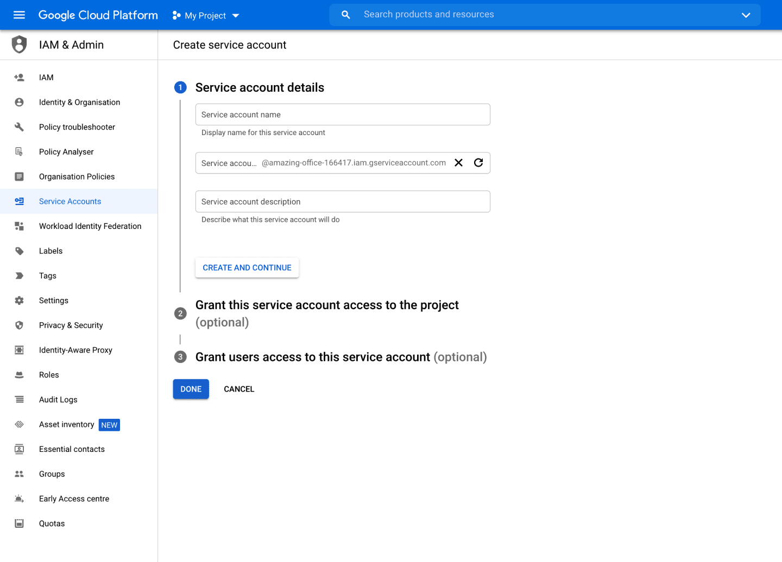782x562 pixels.
Task: Open Tags in sidebar
Action: coord(79,276)
